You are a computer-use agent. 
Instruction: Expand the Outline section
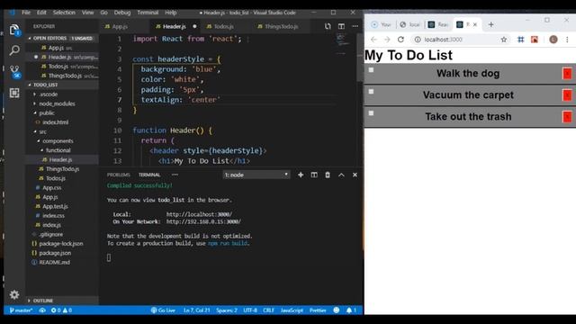pyautogui.click(x=62, y=301)
